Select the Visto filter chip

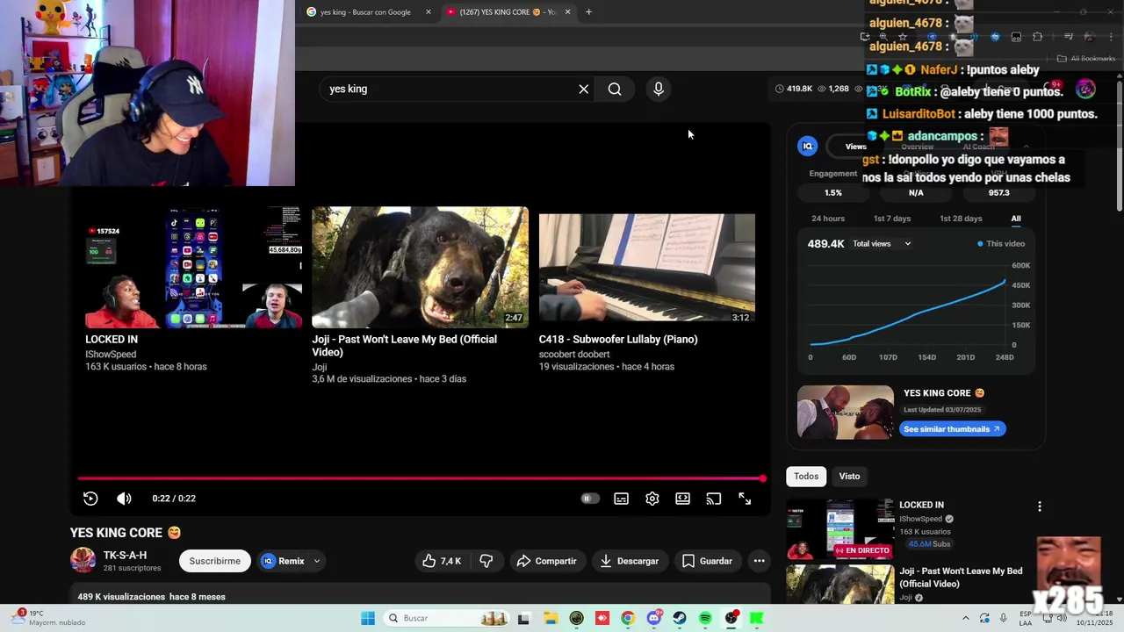pos(849,477)
